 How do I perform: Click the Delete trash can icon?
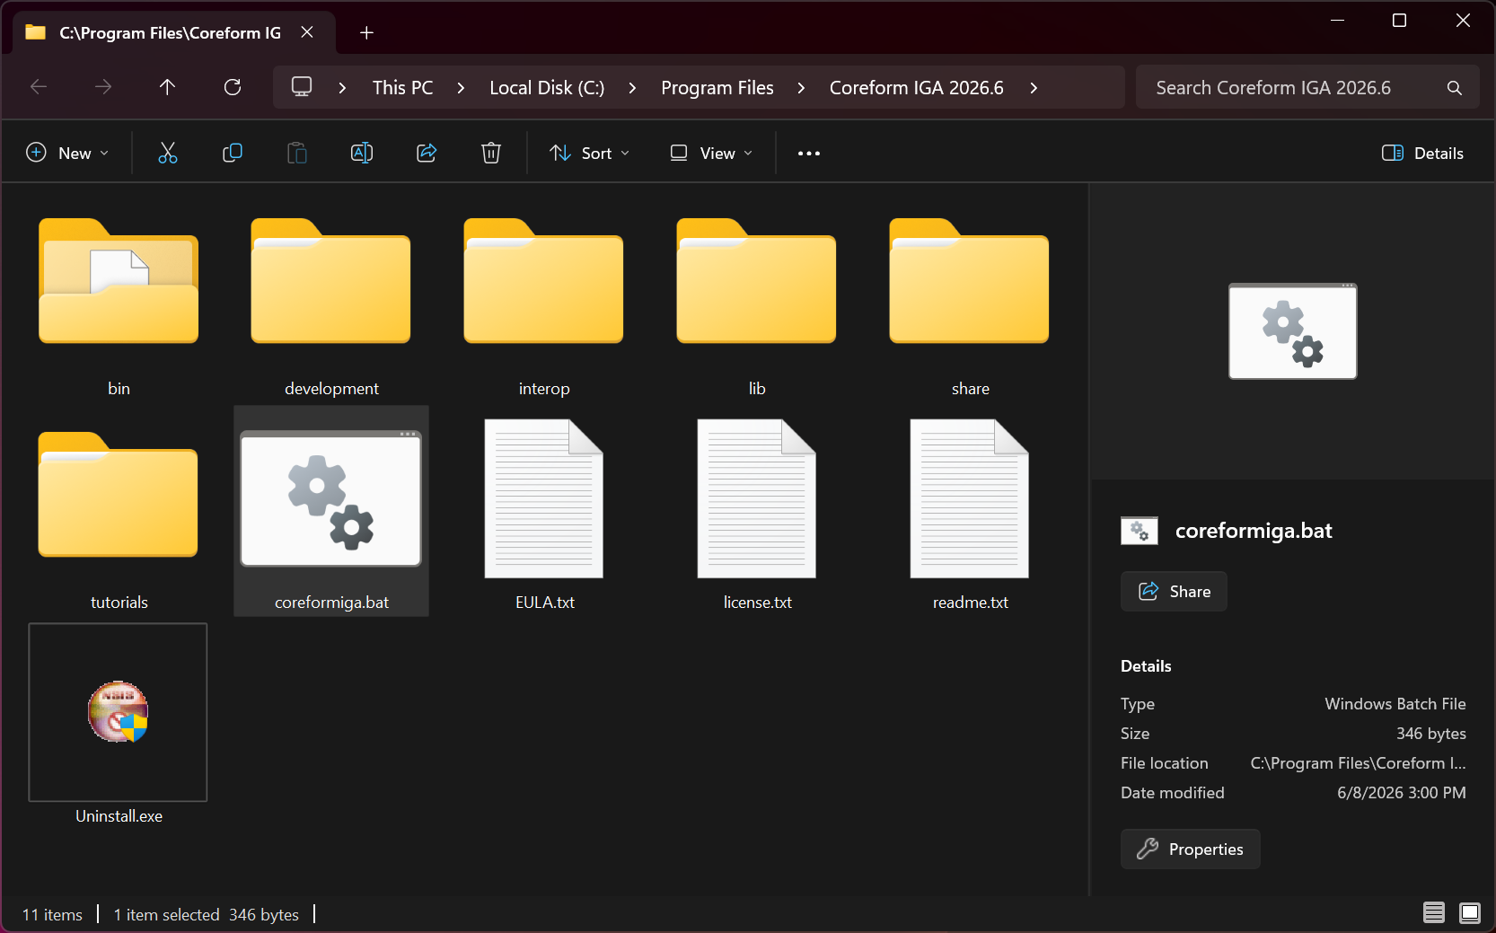491,153
